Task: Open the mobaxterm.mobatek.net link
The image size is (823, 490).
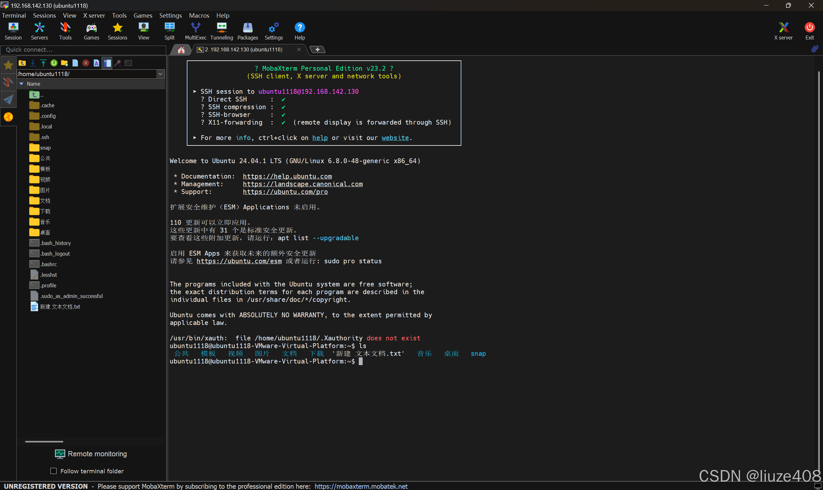Action: (361, 486)
